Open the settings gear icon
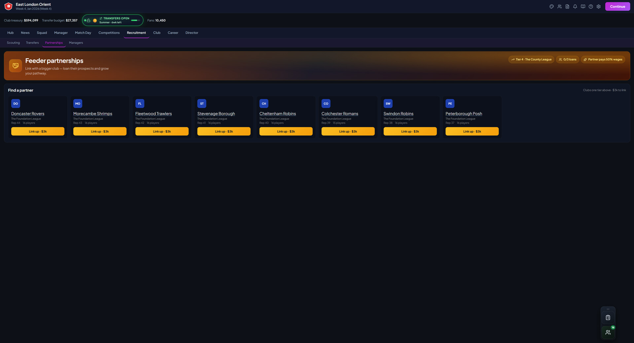The height and width of the screenshot is (343, 634). (599, 7)
